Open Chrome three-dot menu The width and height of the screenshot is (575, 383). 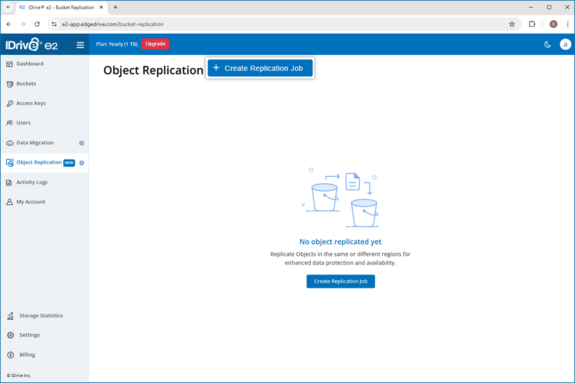point(567,24)
